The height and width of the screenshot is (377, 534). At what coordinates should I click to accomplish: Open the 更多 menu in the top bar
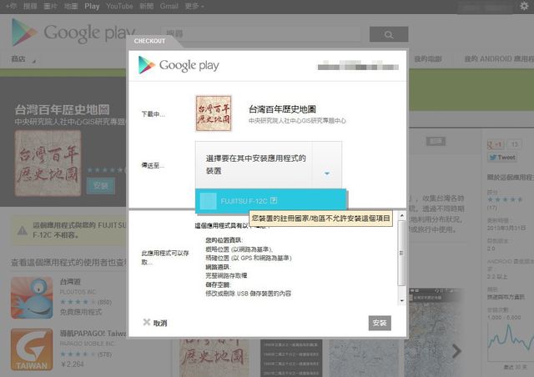[x=194, y=6]
